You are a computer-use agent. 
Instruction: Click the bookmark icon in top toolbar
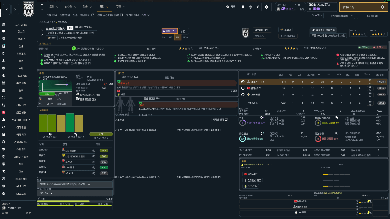pyautogui.click(x=243, y=7)
